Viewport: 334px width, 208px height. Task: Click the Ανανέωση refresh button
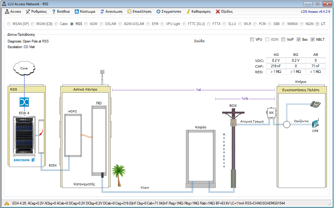pos(111,12)
